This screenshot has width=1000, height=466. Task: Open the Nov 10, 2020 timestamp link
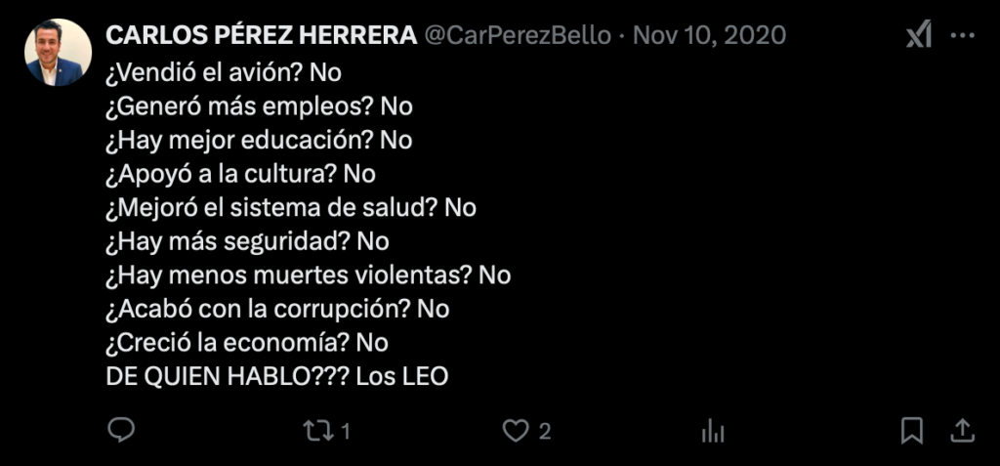[709, 35]
